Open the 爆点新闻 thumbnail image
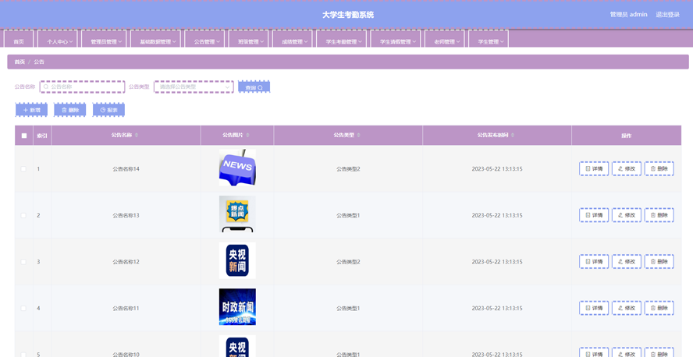 point(237,214)
